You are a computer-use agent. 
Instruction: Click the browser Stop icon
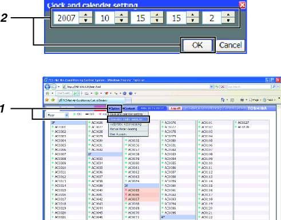223,87
